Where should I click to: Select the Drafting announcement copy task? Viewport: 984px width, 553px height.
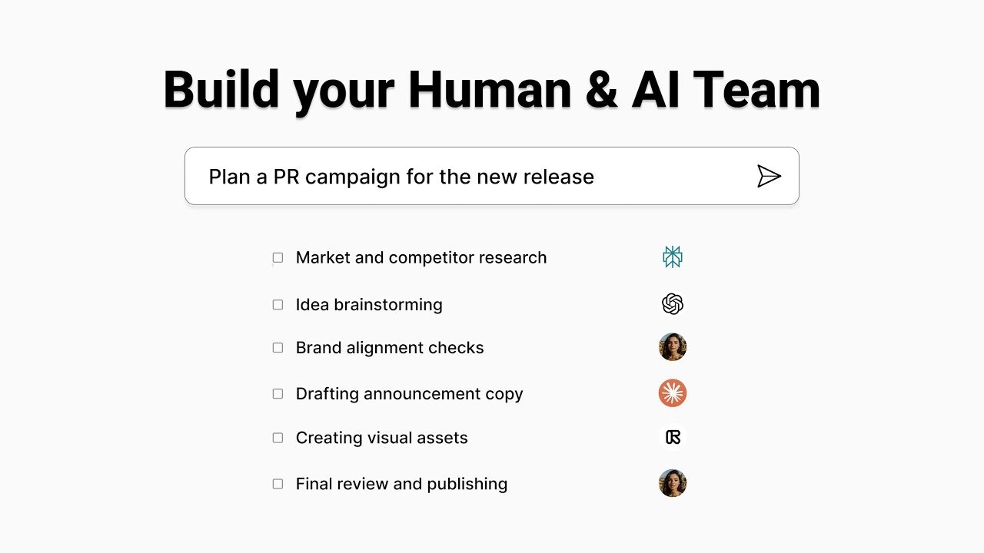click(409, 394)
